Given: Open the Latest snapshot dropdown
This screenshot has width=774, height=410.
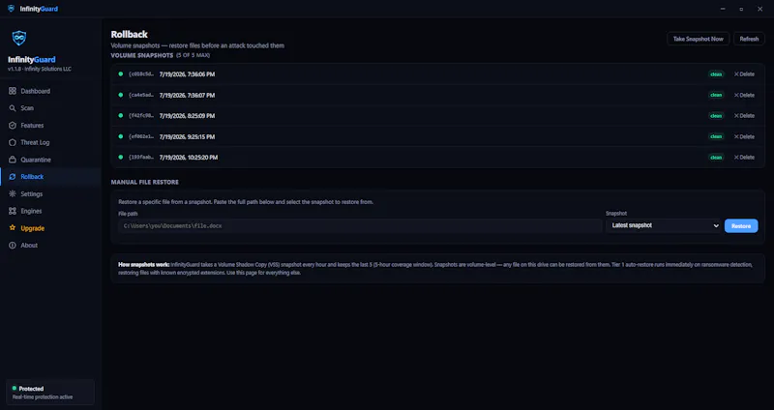Looking at the screenshot, I should (664, 225).
